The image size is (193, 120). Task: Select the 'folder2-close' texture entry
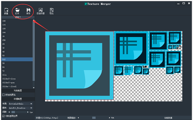pyautogui.click(x=17, y=78)
